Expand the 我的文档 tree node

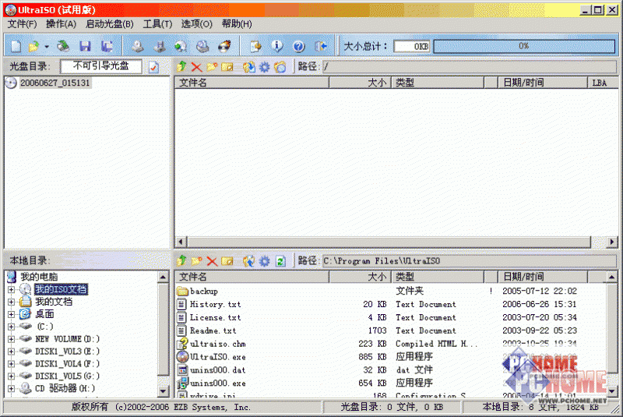pyautogui.click(x=11, y=302)
